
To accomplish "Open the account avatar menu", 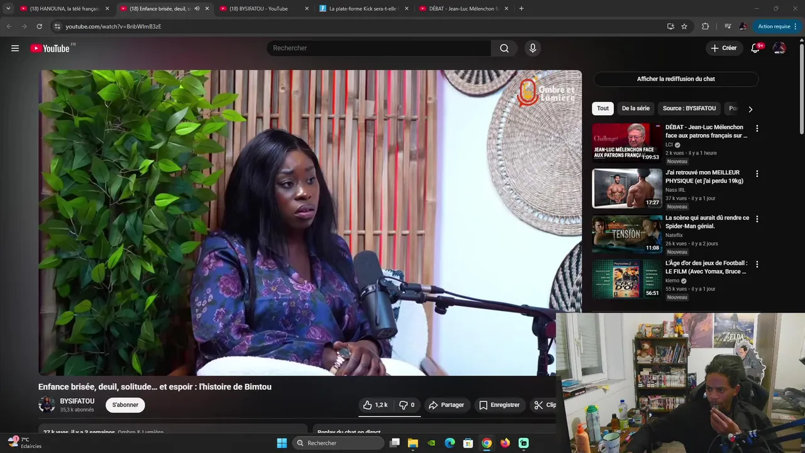I will point(779,48).
